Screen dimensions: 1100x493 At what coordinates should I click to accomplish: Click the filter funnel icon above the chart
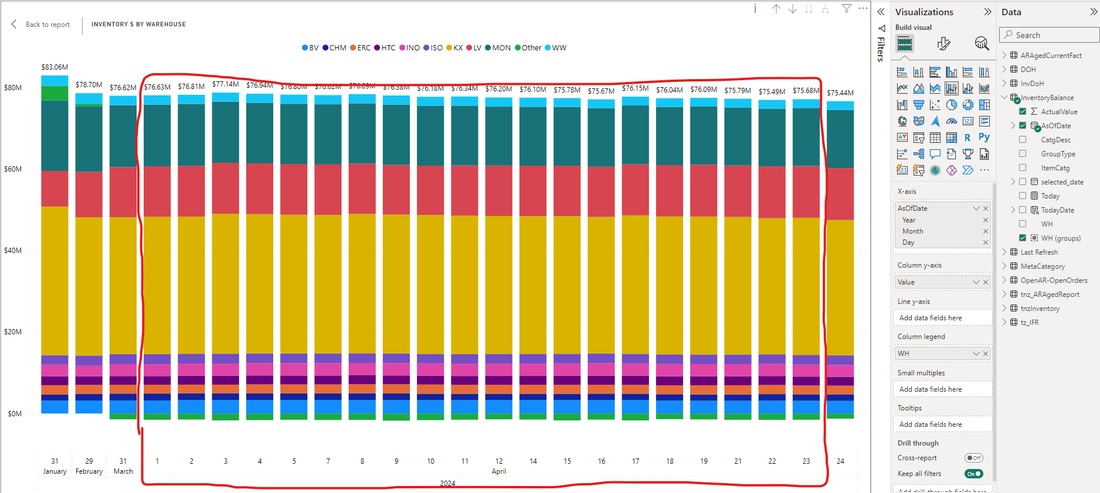click(847, 8)
